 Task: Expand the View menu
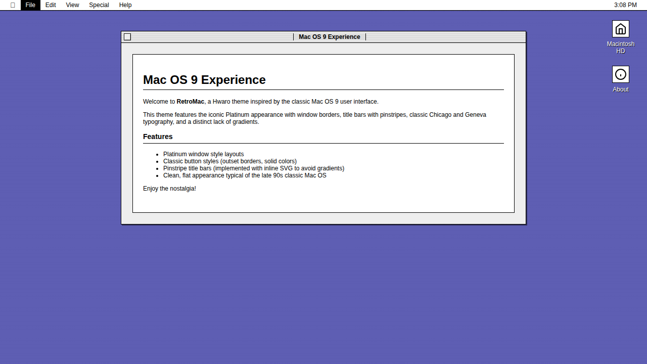point(72,5)
